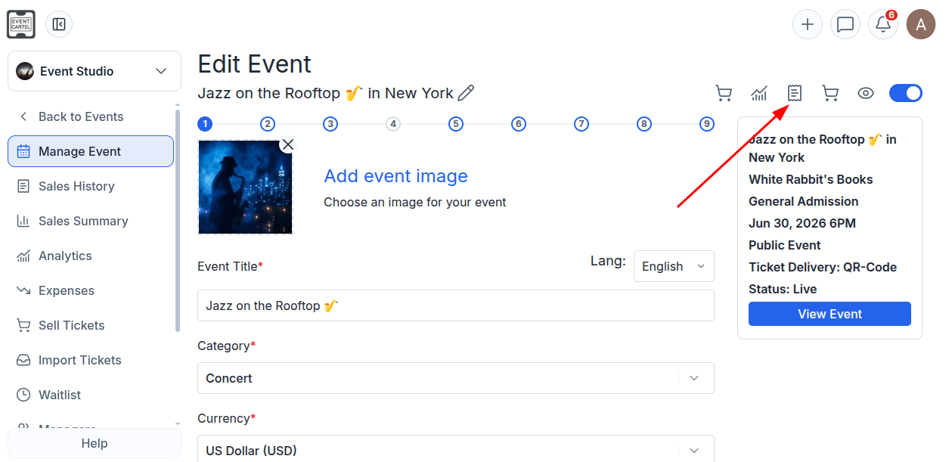The height and width of the screenshot is (462, 952).
Task: Expand the Category Concert dropdown
Action: 456,378
